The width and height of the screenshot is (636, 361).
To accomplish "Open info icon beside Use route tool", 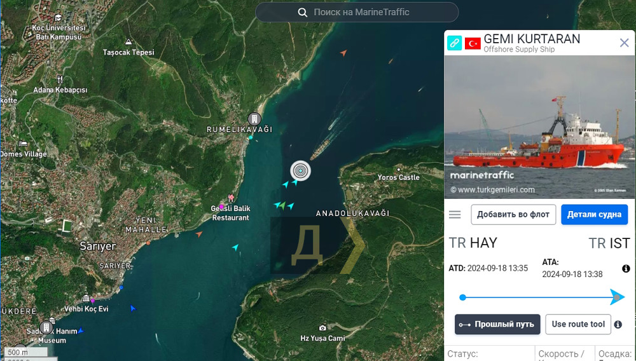I will (x=618, y=325).
